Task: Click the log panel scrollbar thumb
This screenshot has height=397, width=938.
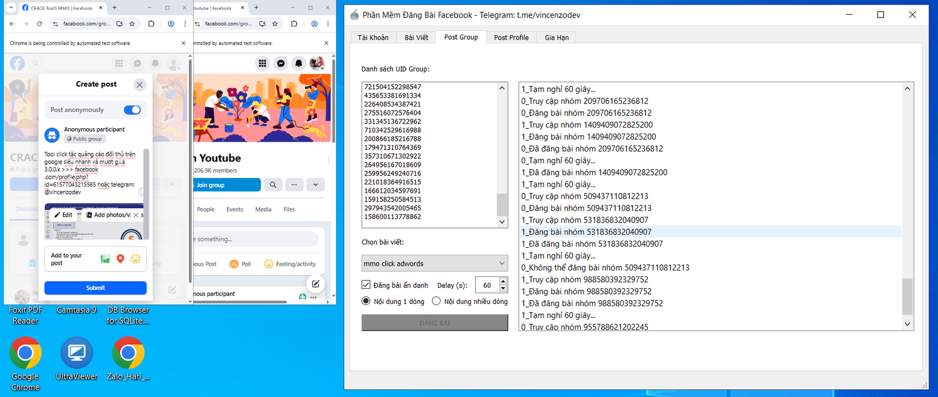Action: 908,296
